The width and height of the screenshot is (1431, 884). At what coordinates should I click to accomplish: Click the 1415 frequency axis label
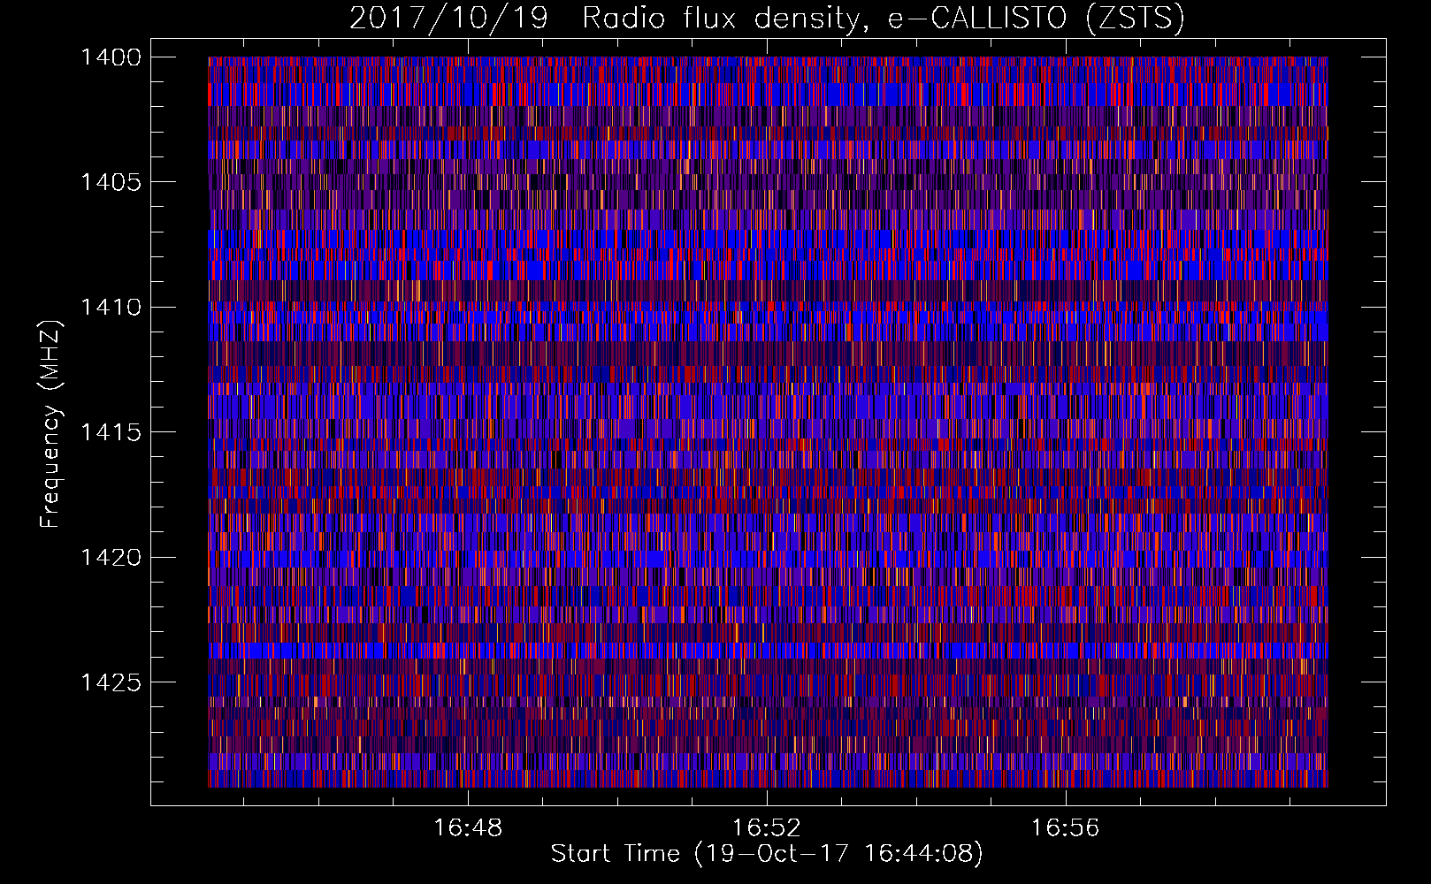click(x=111, y=432)
